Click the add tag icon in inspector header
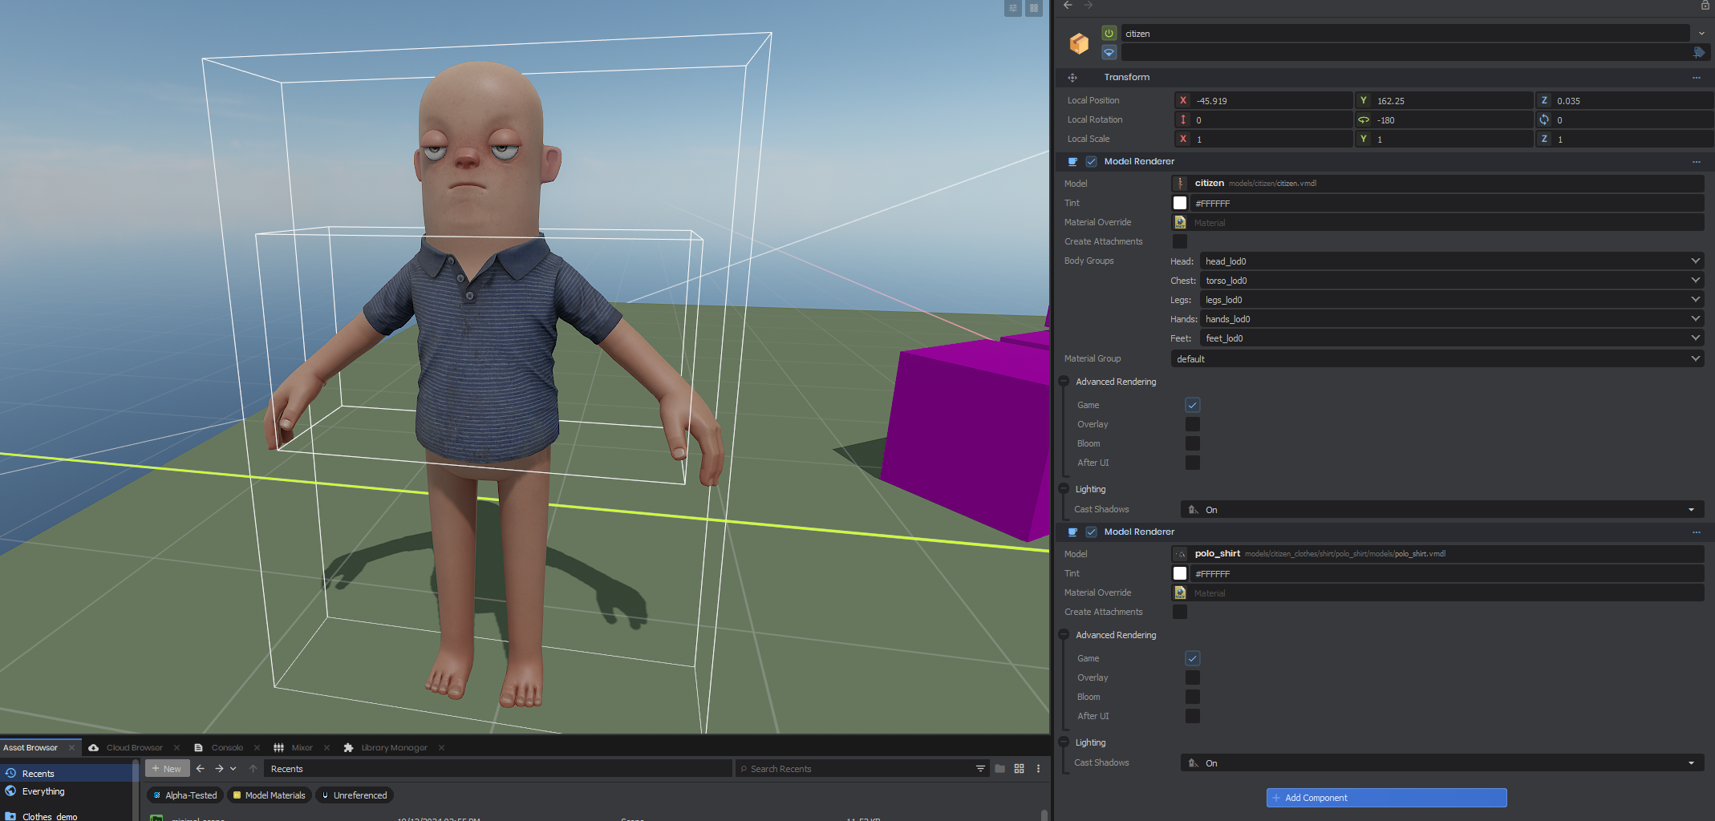The image size is (1715, 821). 1698,52
